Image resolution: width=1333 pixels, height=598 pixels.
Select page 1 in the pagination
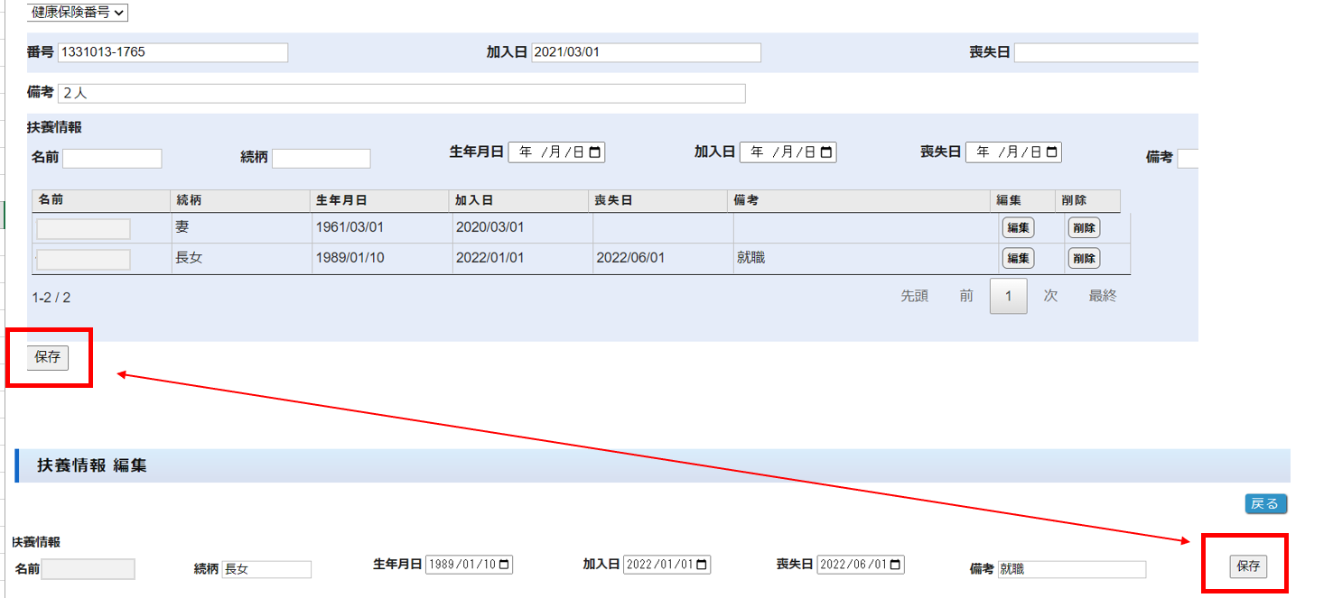pyautogui.click(x=1008, y=296)
